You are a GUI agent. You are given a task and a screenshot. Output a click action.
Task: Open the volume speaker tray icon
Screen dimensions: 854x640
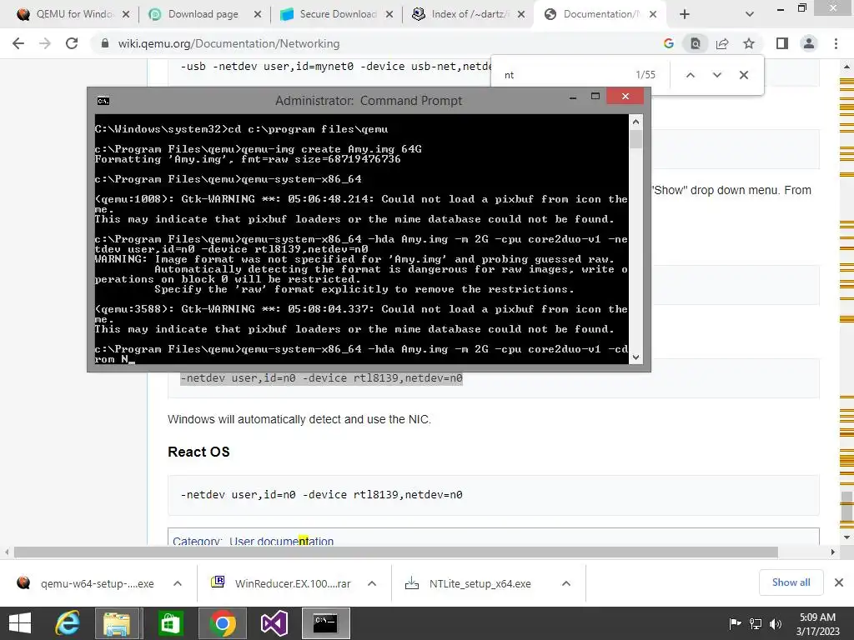[775, 623]
